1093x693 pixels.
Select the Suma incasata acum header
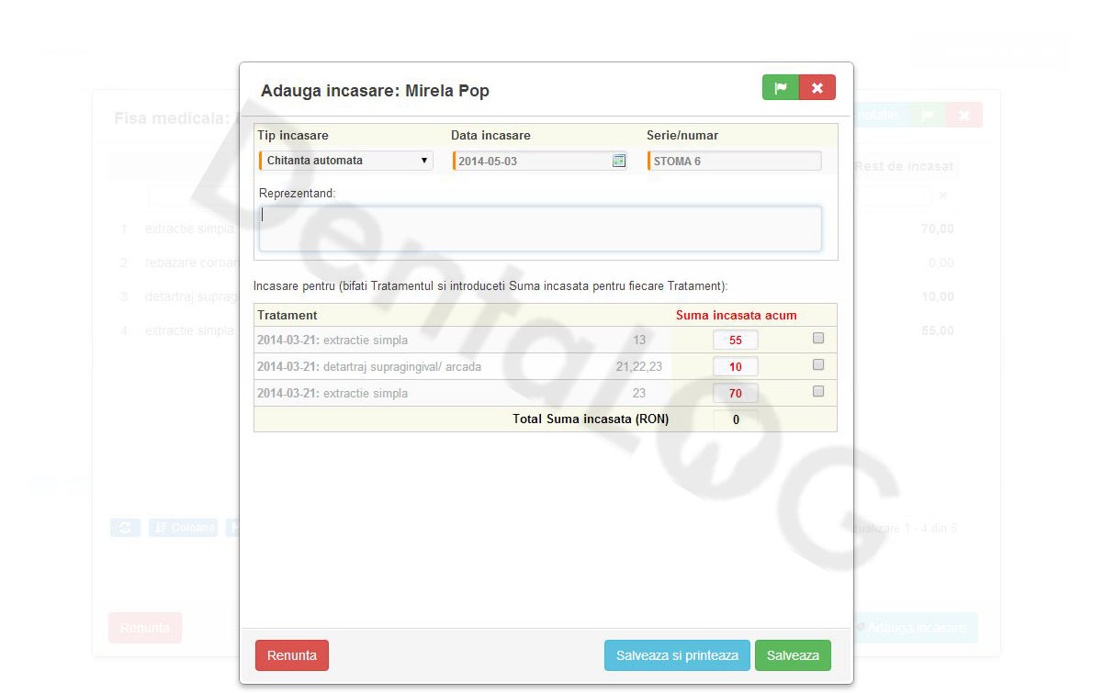(736, 315)
